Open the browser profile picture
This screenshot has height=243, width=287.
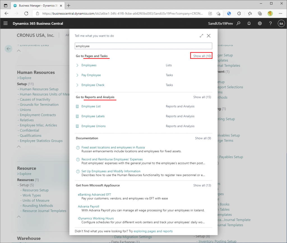(270, 13)
